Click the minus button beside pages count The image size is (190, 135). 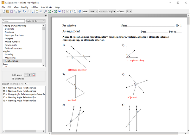pos(26,75)
